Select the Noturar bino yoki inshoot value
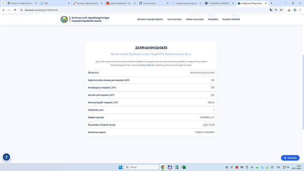The height and width of the screenshot is (171, 304). (x=202, y=73)
